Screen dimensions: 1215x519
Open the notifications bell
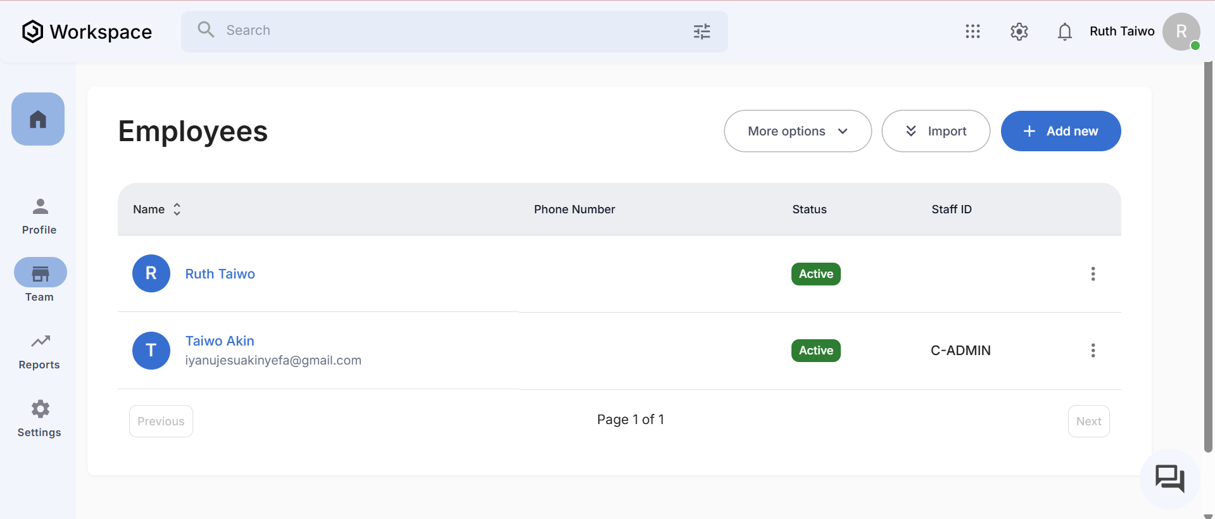tap(1064, 32)
